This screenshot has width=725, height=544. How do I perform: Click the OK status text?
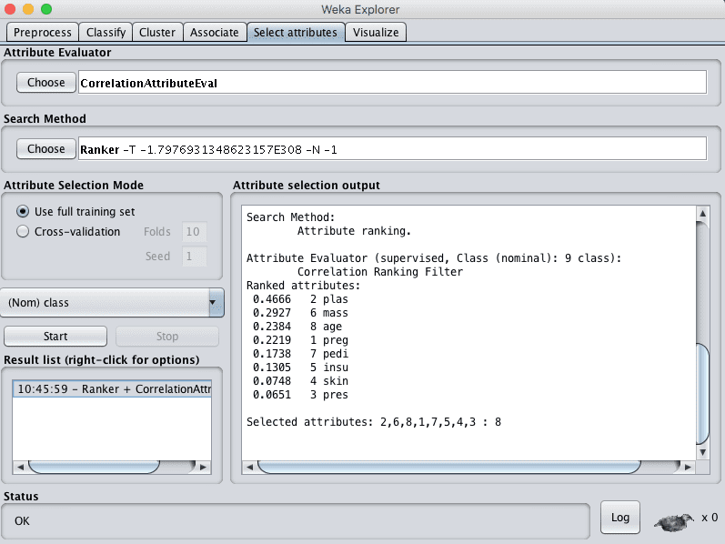(22, 521)
